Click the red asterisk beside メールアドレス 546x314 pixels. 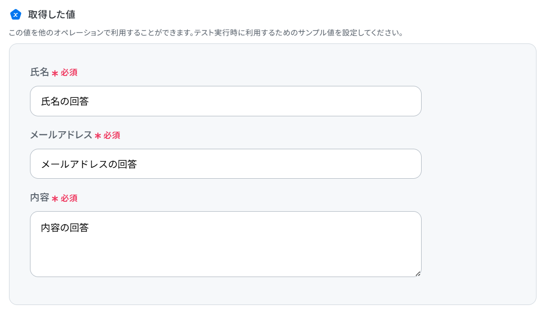[97, 136]
